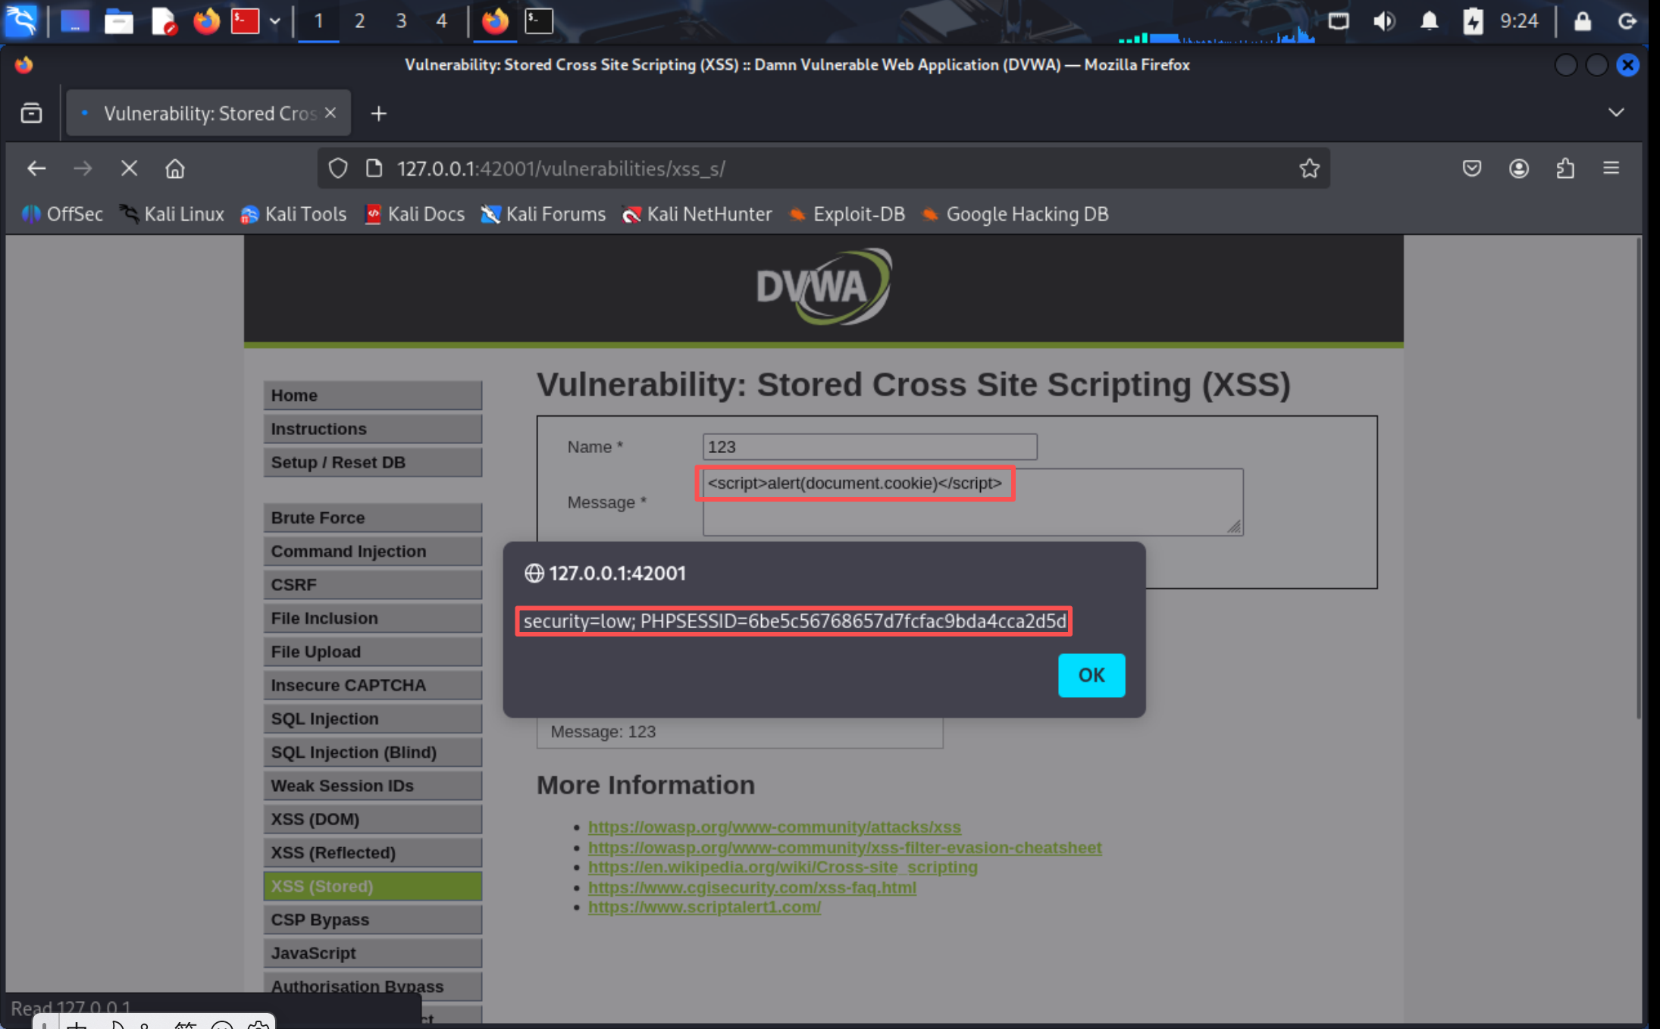This screenshot has width=1660, height=1029.
Task: Click the Firefox home icon
Action: click(x=175, y=168)
